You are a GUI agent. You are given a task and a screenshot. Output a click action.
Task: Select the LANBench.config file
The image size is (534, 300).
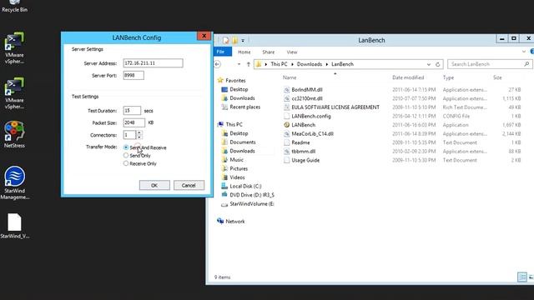[311, 116]
